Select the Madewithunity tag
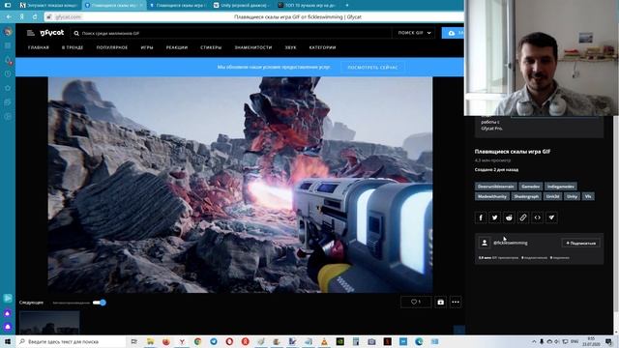This screenshot has height=348, width=619. [x=492, y=196]
